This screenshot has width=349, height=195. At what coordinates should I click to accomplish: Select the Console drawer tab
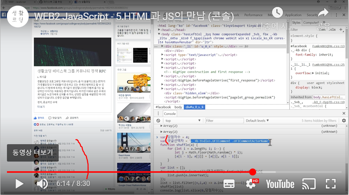[x=170, y=114]
